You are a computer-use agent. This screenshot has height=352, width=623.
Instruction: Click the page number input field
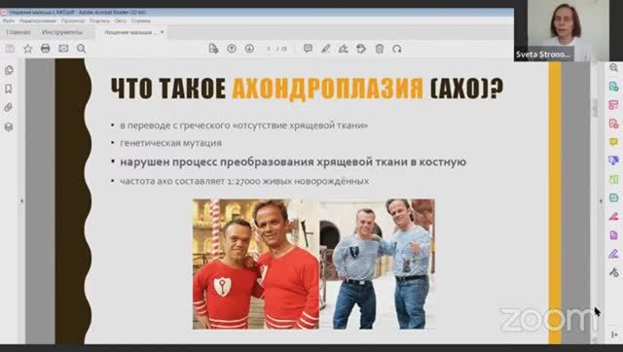(269, 49)
